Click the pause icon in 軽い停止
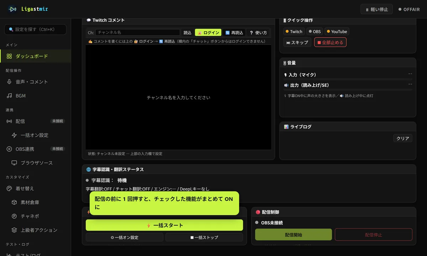This screenshot has width=427, height=256. coord(367,10)
